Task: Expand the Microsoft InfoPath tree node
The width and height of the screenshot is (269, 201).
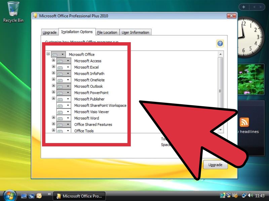Action: pyautogui.click(x=53, y=73)
